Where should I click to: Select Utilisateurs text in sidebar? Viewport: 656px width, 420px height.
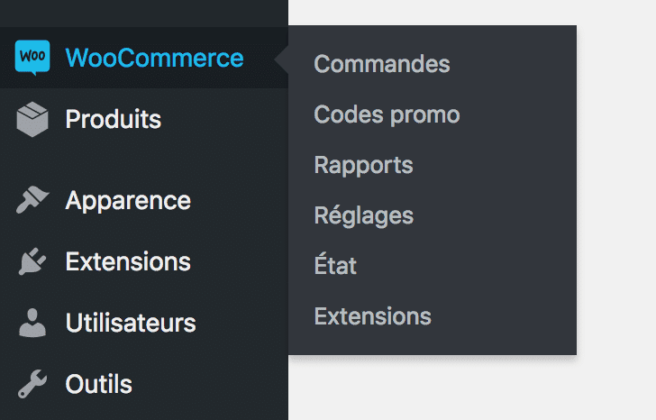(x=131, y=323)
